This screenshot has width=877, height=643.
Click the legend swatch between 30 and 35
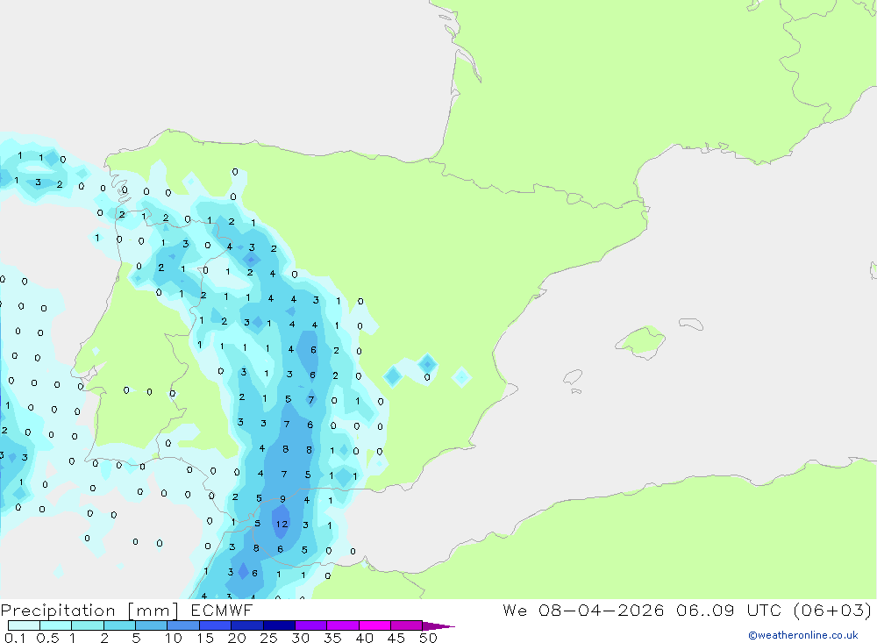(310, 625)
